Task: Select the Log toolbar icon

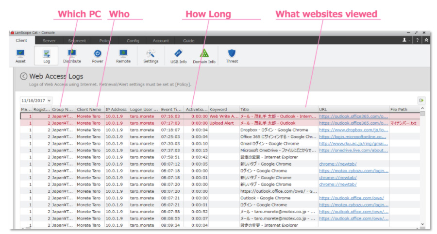Action: coord(46,56)
